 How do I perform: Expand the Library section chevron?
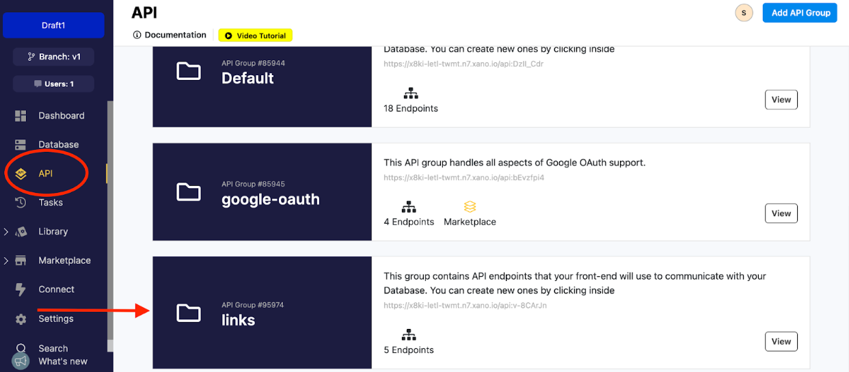[6, 232]
